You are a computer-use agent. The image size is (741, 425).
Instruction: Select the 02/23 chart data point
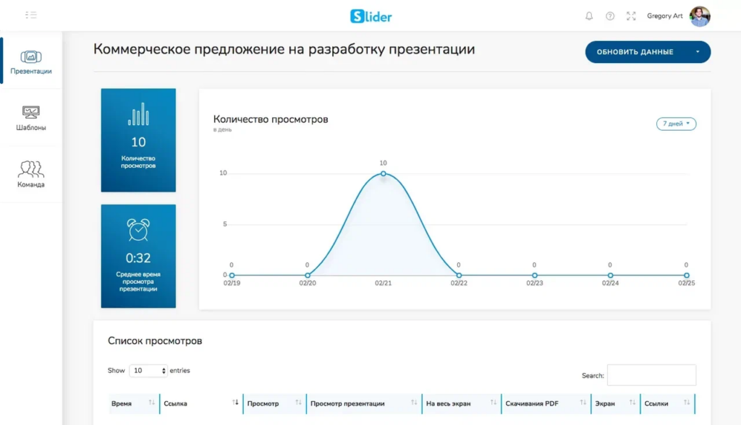[x=535, y=275]
